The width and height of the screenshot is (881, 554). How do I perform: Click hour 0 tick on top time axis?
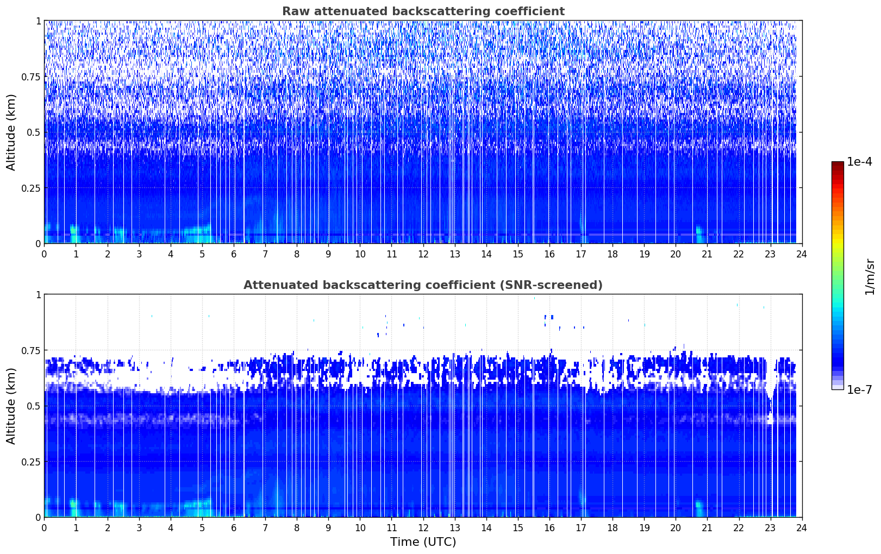pos(44,254)
